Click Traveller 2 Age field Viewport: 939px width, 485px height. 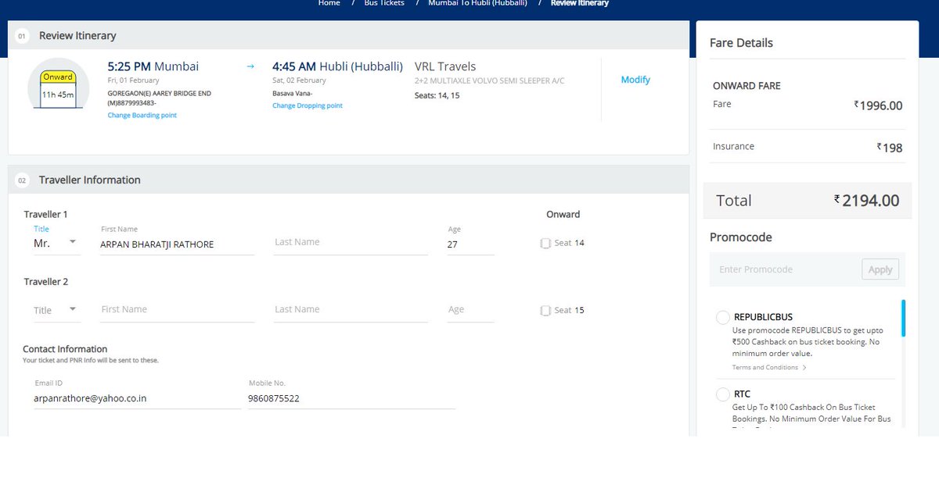tap(470, 310)
